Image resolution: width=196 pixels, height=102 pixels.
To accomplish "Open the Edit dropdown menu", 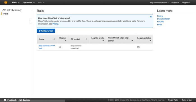I will point(41,3).
